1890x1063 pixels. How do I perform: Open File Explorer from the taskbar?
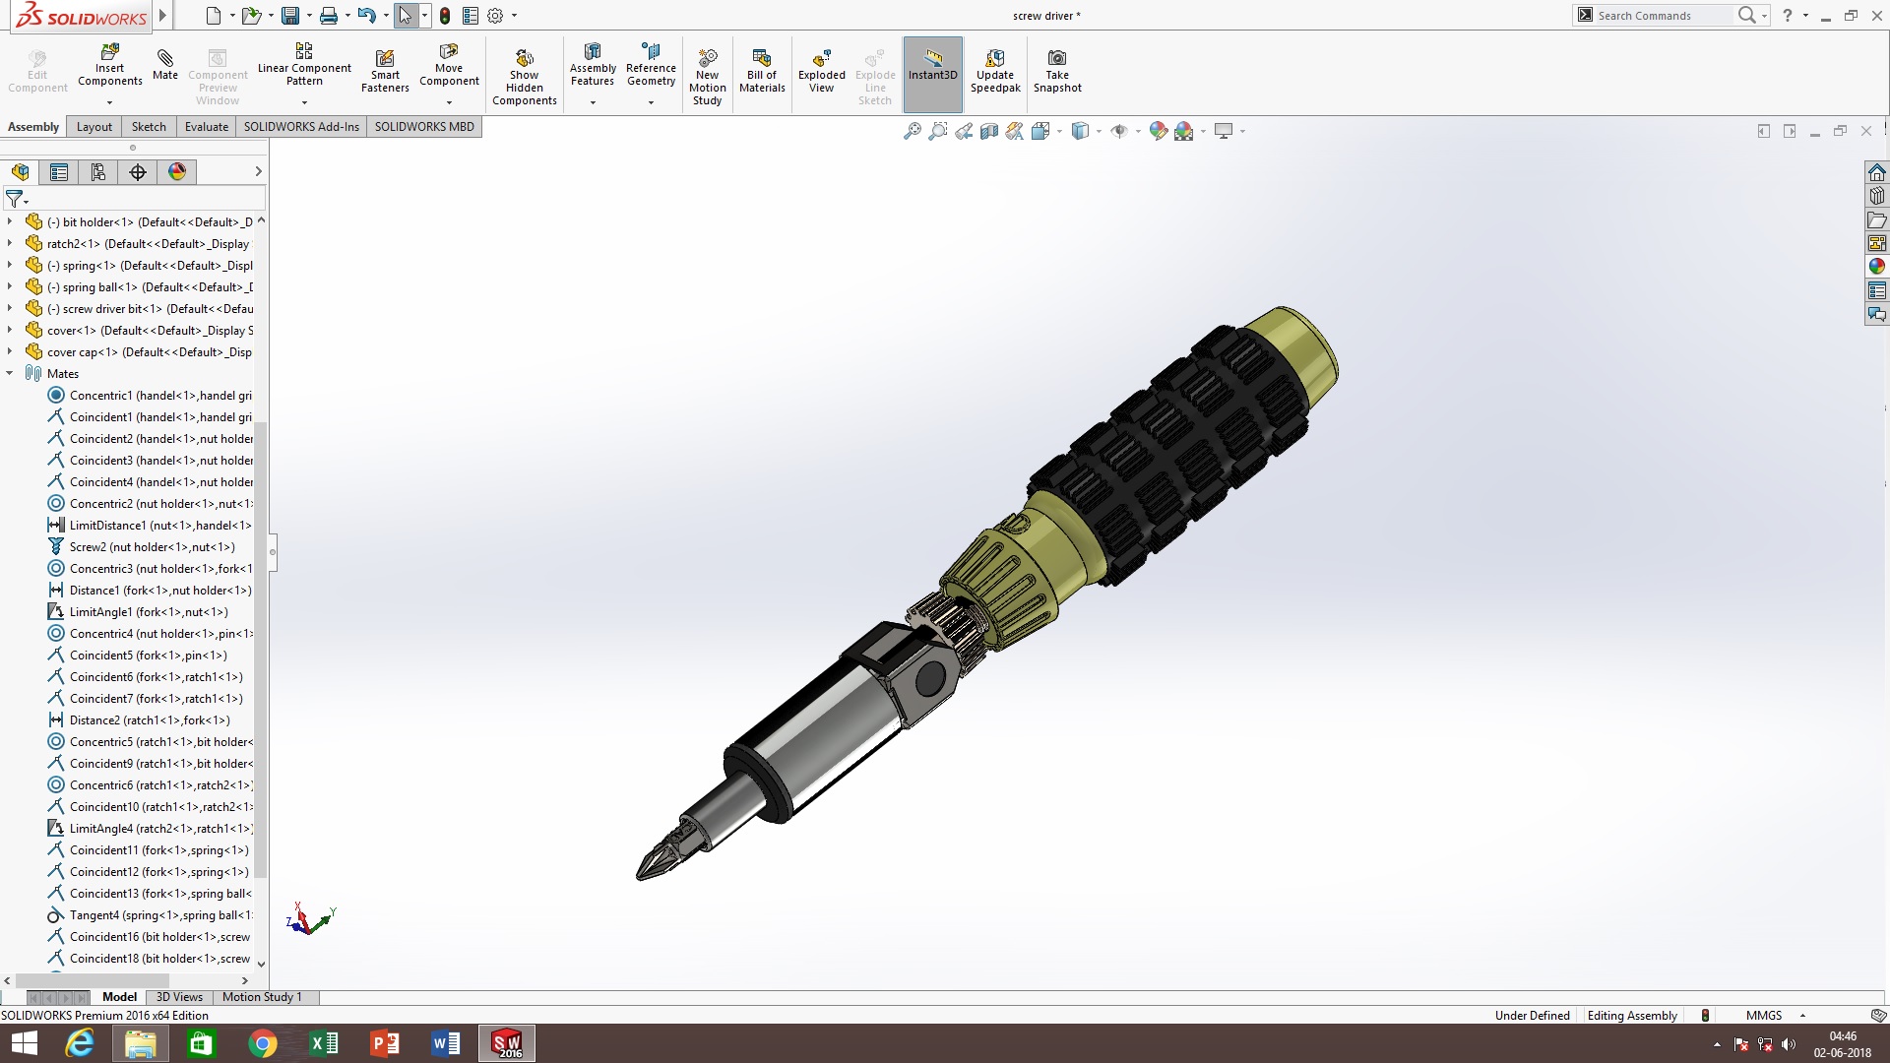point(141,1043)
